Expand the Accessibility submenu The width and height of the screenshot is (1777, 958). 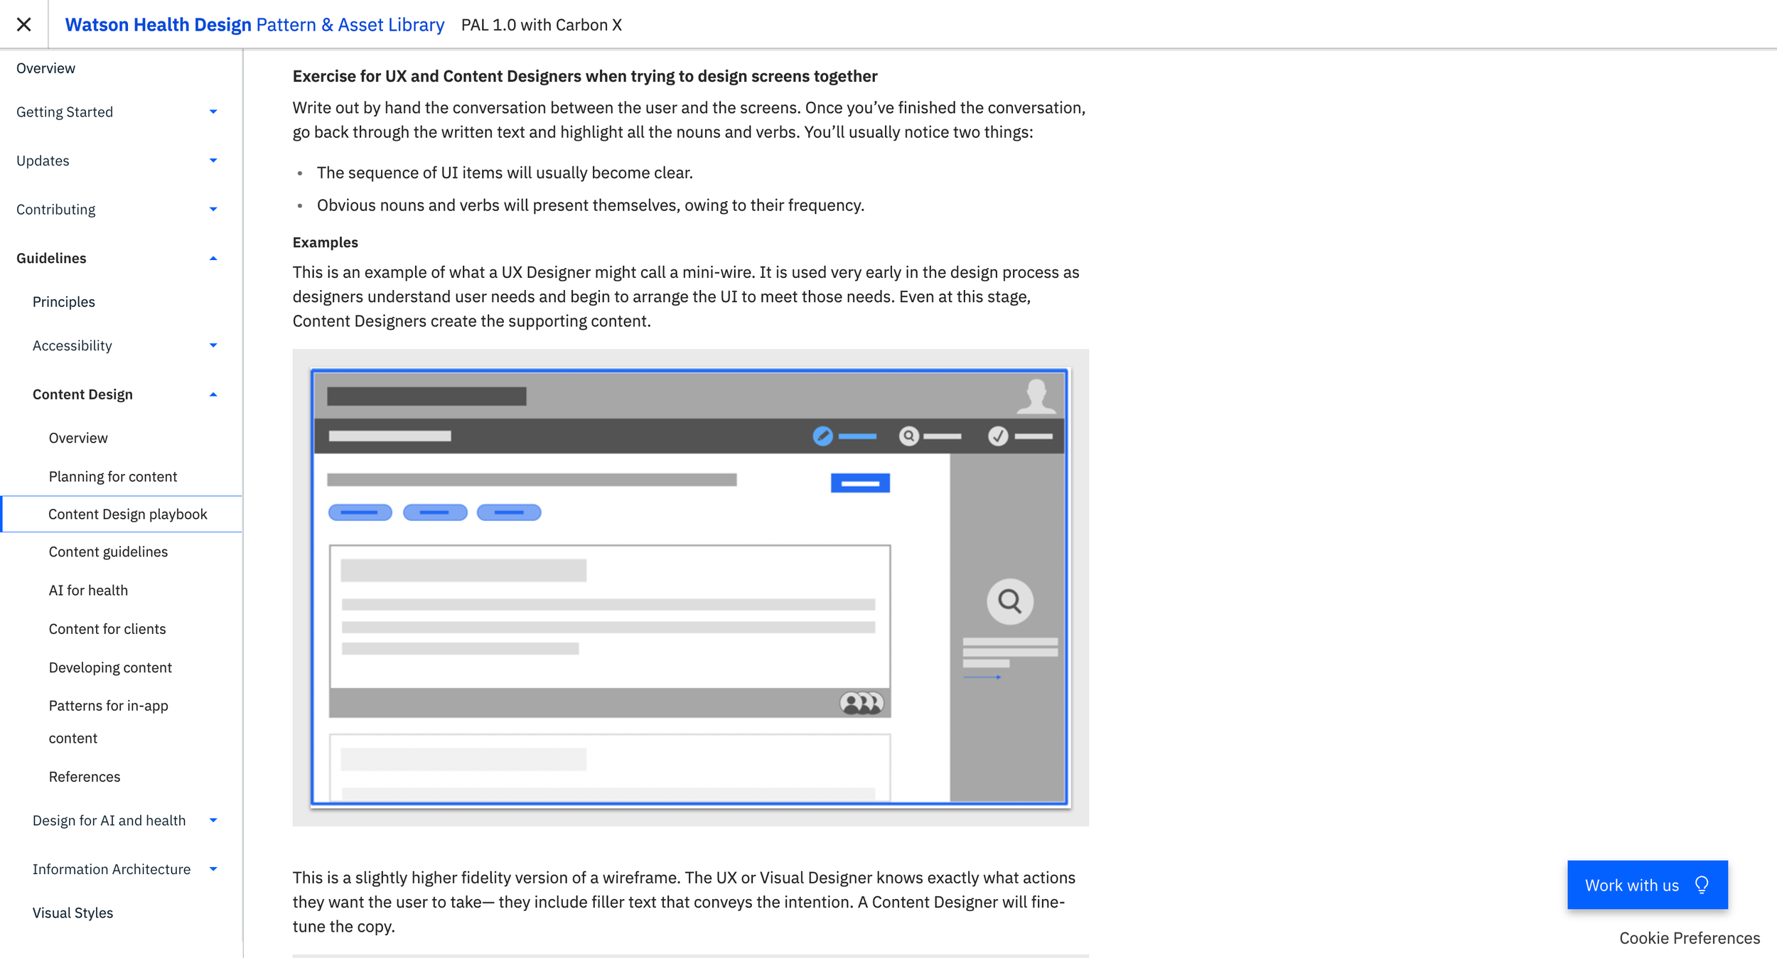point(213,345)
